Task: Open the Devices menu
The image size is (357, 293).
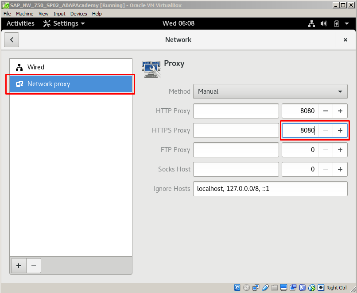Action: click(x=78, y=14)
